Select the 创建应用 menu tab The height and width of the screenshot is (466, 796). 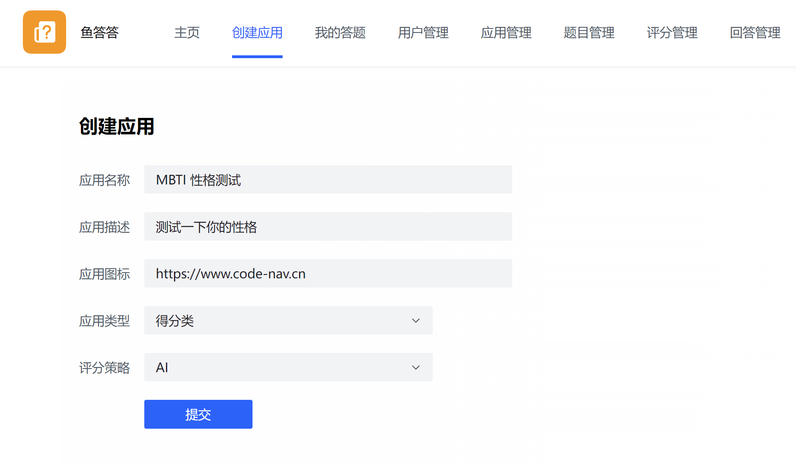pyautogui.click(x=257, y=32)
